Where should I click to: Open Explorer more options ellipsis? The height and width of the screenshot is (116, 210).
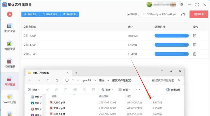tap(138, 90)
